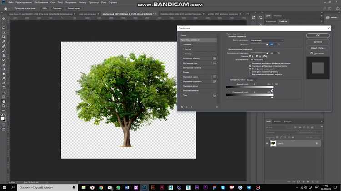Image resolution: width=341 pixels, height=191 pixels.
Task: Enable the Drop Shadow (Тень) effect checkbox
Action: click(181, 95)
